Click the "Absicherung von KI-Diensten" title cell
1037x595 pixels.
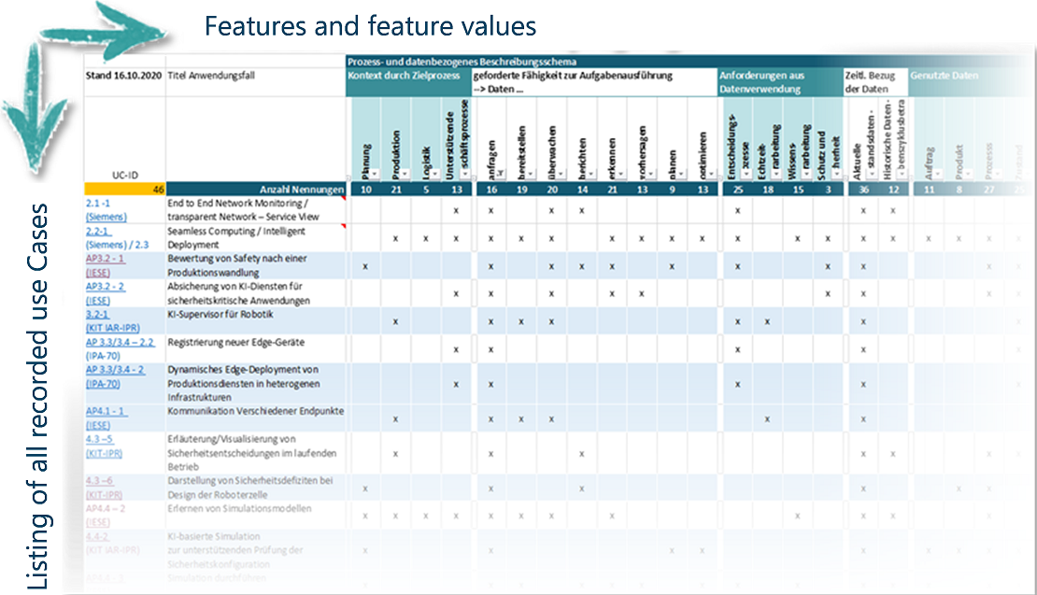pyautogui.click(x=255, y=293)
